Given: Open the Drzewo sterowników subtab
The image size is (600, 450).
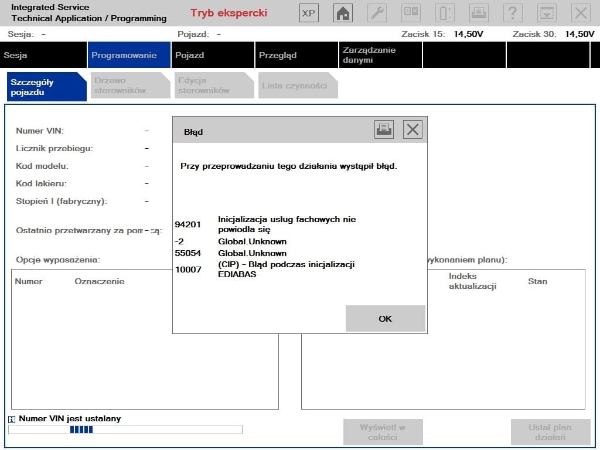Looking at the screenshot, I should [130, 86].
